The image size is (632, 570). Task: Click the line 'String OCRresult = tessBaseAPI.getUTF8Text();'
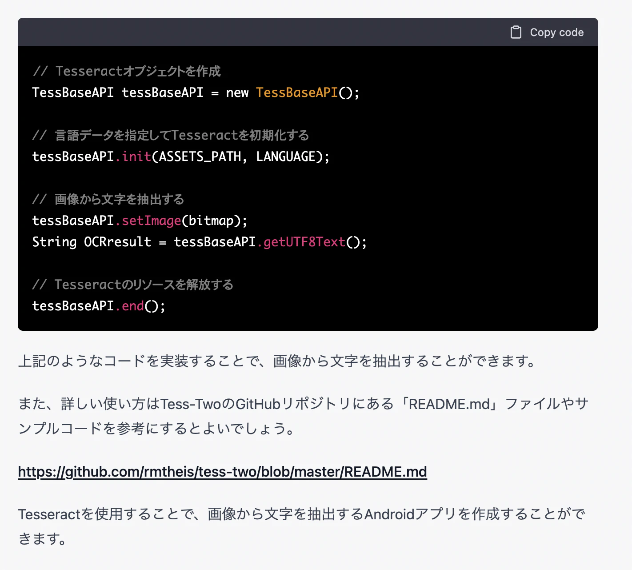[x=200, y=242]
